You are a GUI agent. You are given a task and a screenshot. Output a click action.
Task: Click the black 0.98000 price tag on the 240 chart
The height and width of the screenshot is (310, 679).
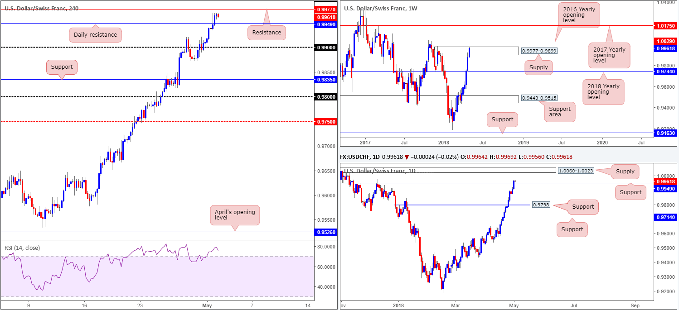(325, 97)
